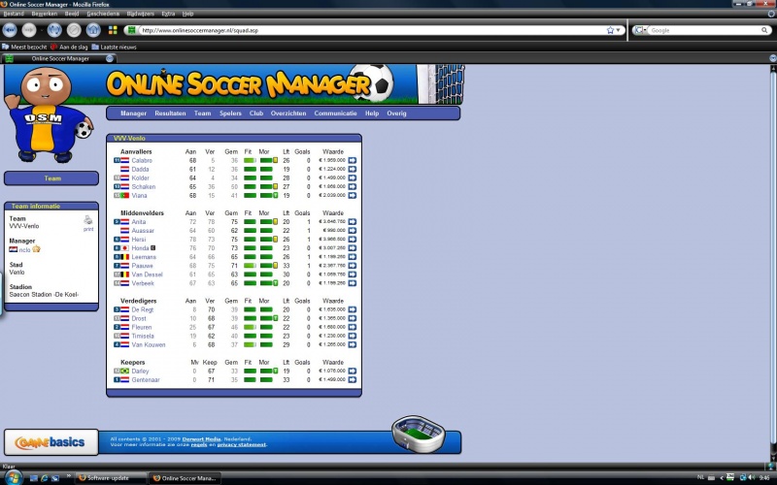
Task: Open the Communicatie navigation menu
Action: [x=335, y=113]
